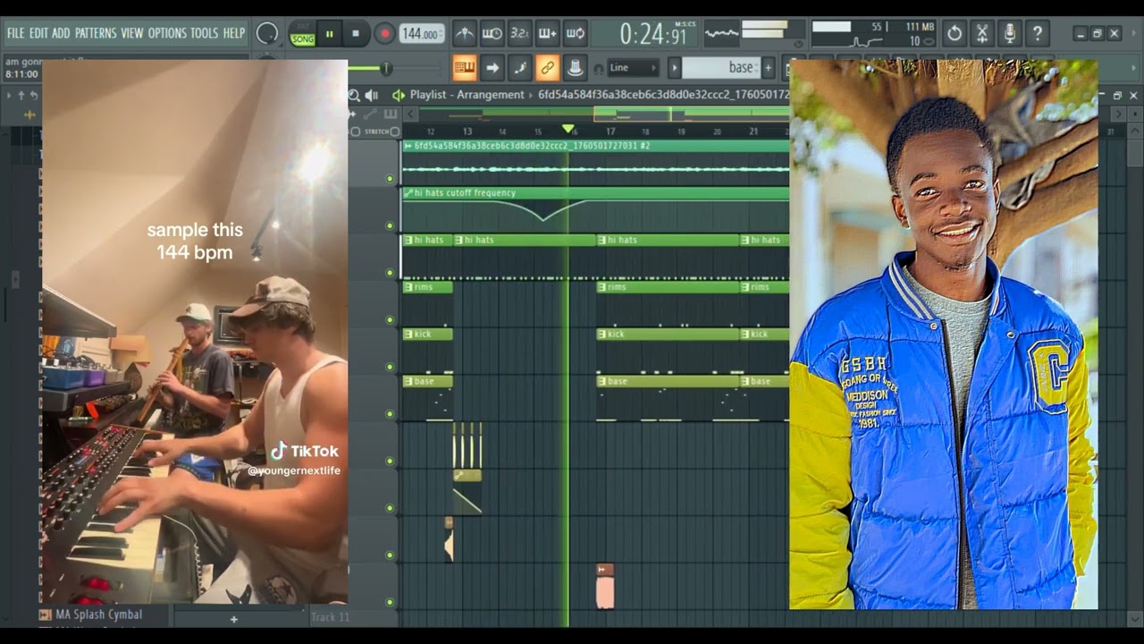Click the question mark help icon

pos(1037,34)
